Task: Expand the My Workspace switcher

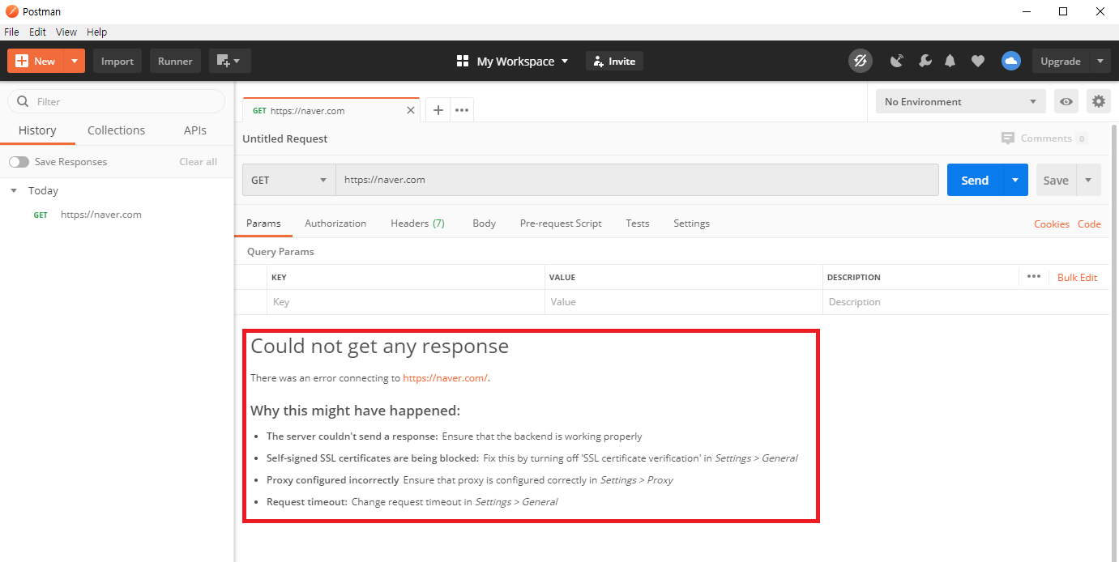Action: coord(512,61)
